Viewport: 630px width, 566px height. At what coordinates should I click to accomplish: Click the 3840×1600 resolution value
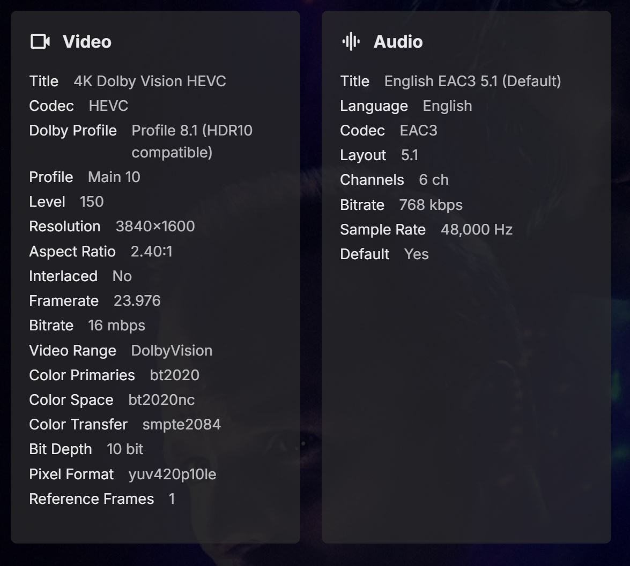[x=155, y=227]
